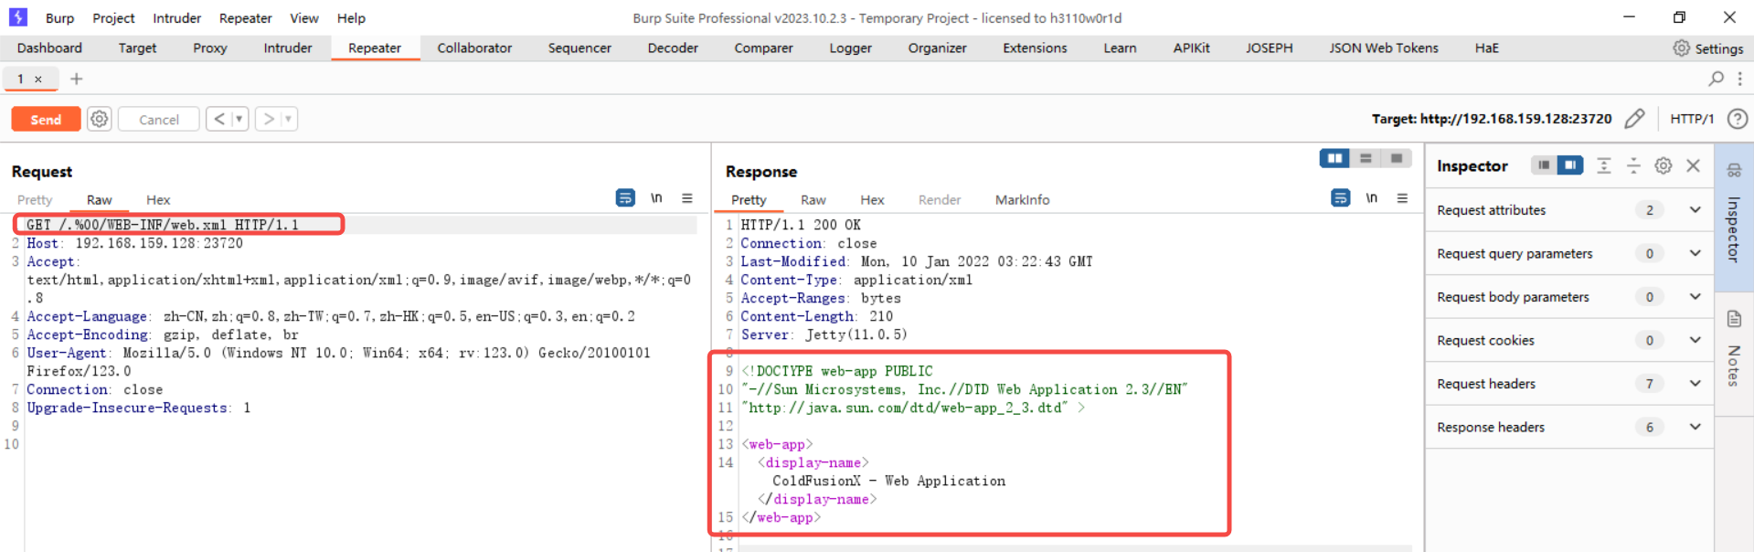
Task: Select the Hex tab in Response
Action: point(871,200)
